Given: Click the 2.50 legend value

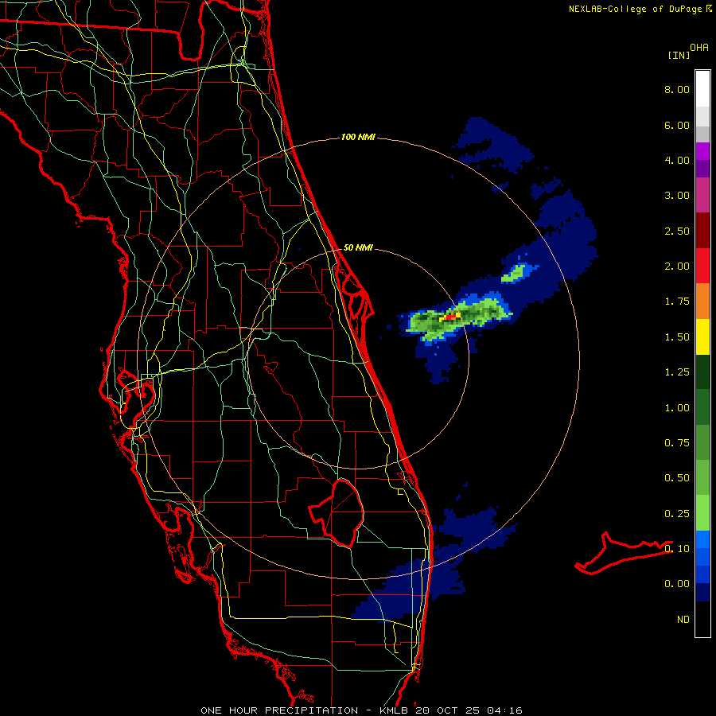Looking at the screenshot, I should [677, 231].
